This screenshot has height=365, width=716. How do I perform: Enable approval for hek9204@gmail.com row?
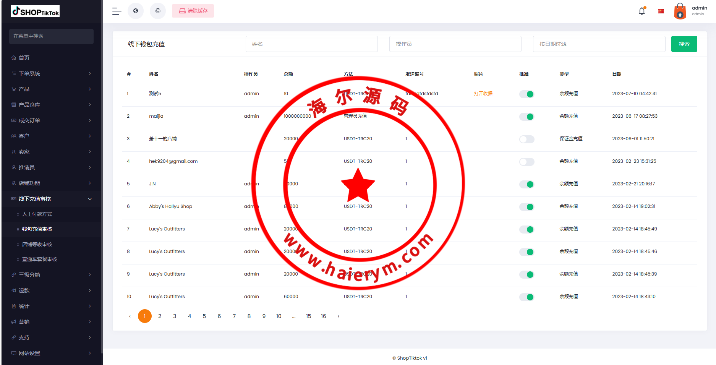526,162
